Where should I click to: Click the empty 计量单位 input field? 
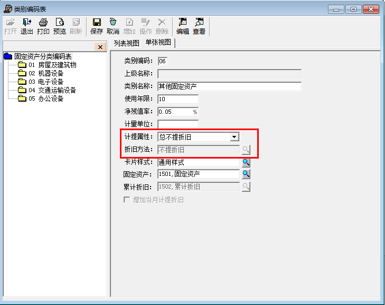pyautogui.click(x=178, y=124)
